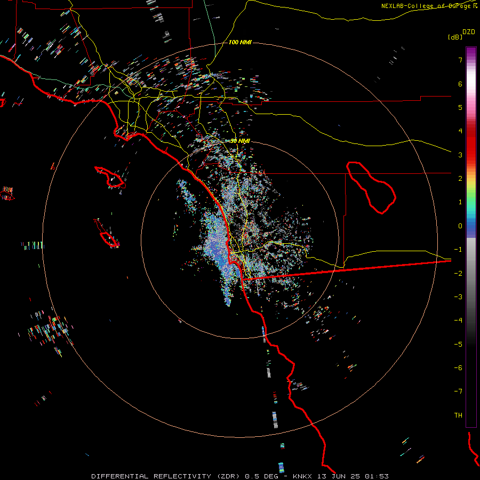Click the 50 NMI range ring label

(x=240, y=141)
